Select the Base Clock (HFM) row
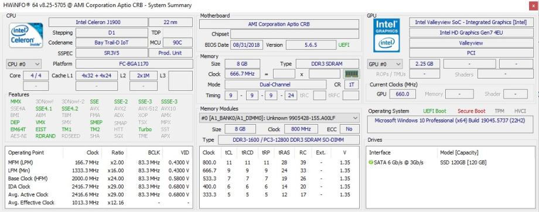The height and width of the screenshot is (212, 539). [99, 179]
